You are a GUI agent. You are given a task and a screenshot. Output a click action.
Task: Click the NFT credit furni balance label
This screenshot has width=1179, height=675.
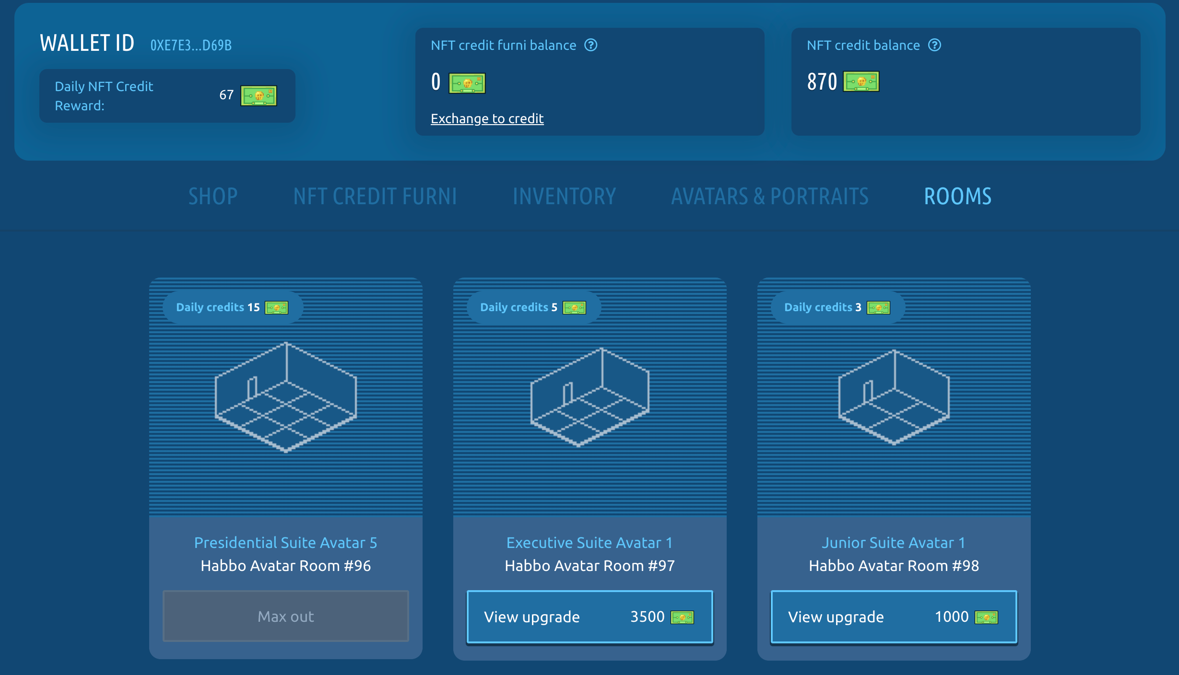[x=504, y=45]
